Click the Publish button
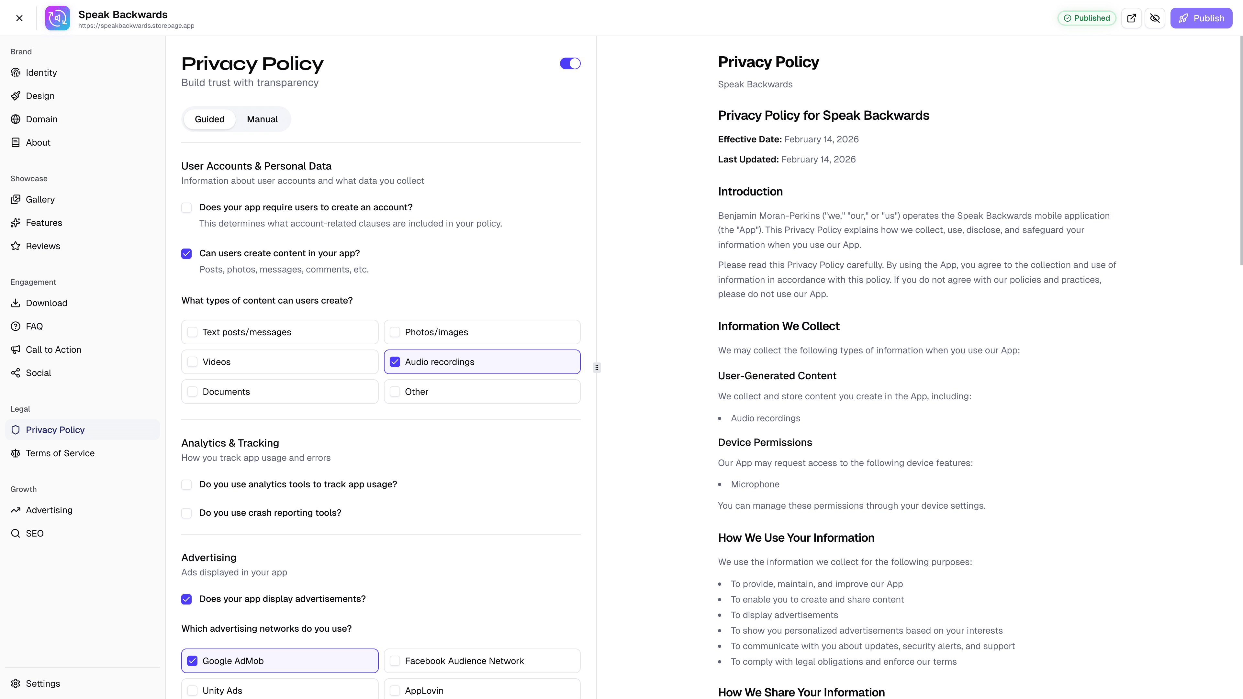The image size is (1243, 699). [1202, 18]
